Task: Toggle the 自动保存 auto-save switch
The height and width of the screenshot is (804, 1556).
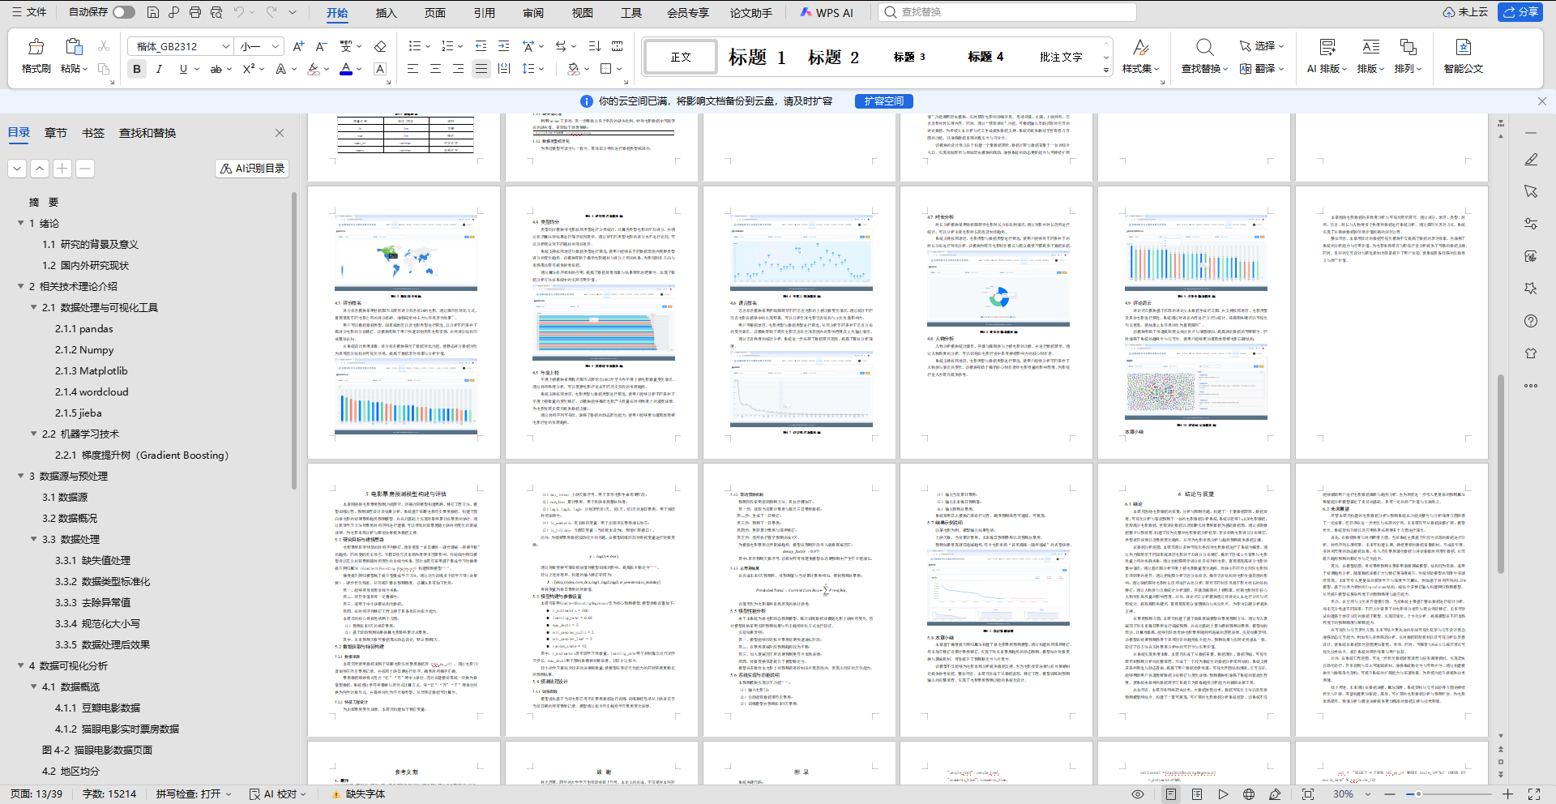Action: [123, 12]
